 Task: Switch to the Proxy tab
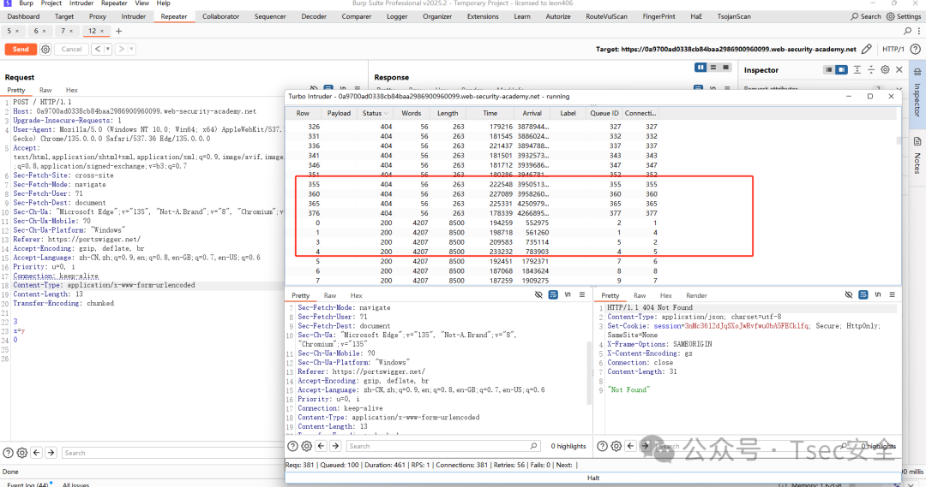(98, 16)
